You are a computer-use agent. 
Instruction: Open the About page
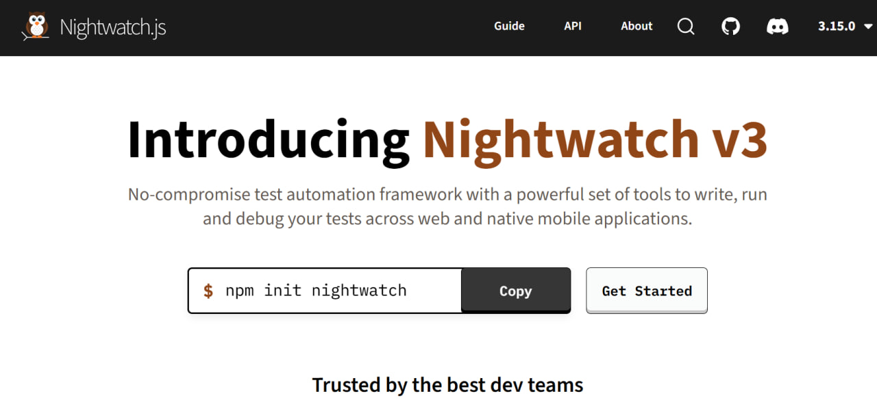pos(636,26)
